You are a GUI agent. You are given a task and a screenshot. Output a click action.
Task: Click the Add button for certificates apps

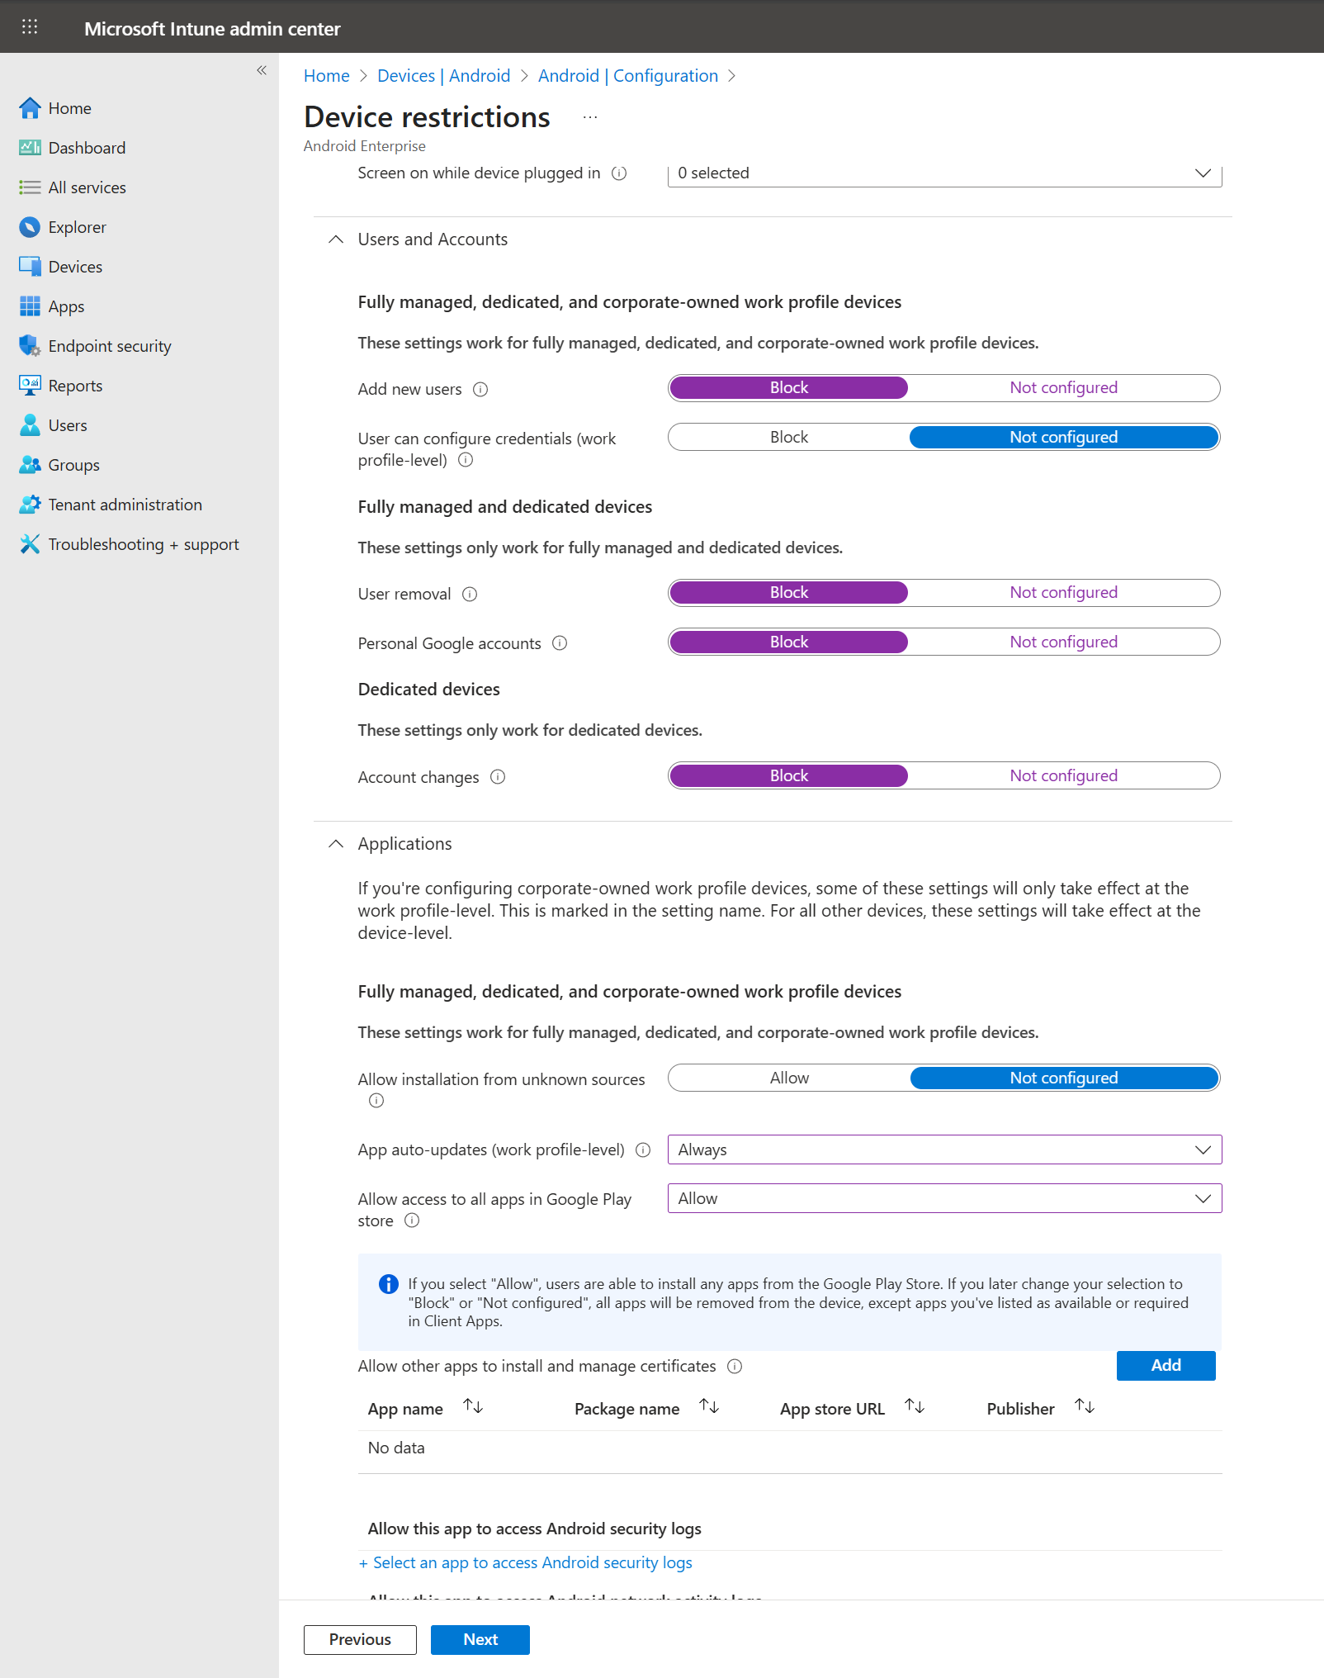click(1166, 1366)
